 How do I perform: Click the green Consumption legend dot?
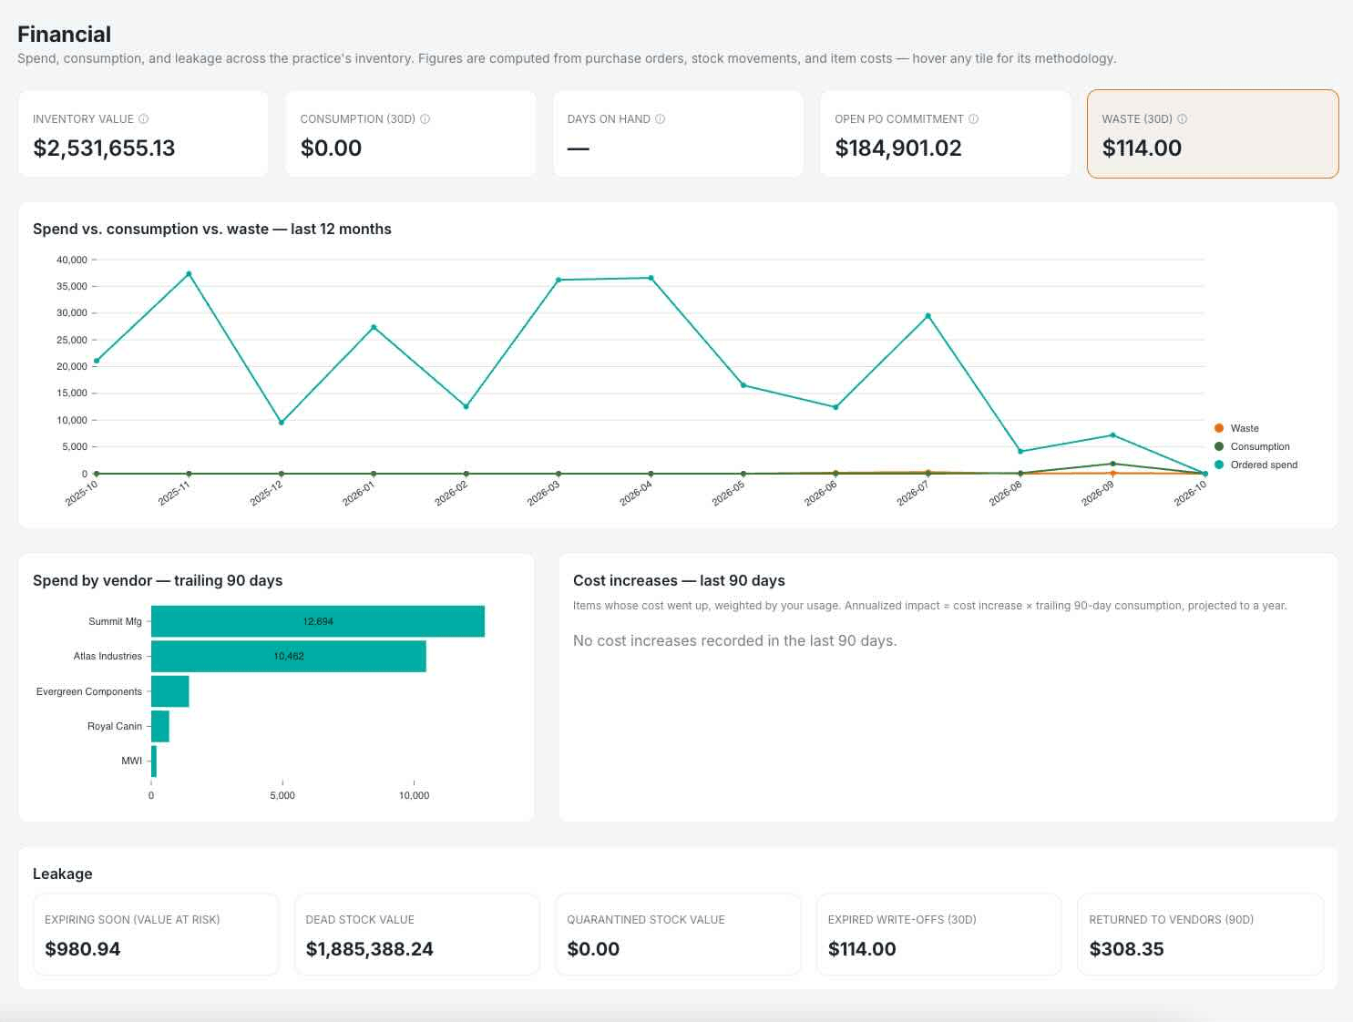(1219, 446)
